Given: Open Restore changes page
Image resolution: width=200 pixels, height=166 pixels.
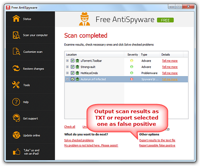Looking at the screenshot, I should coord(30,69).
